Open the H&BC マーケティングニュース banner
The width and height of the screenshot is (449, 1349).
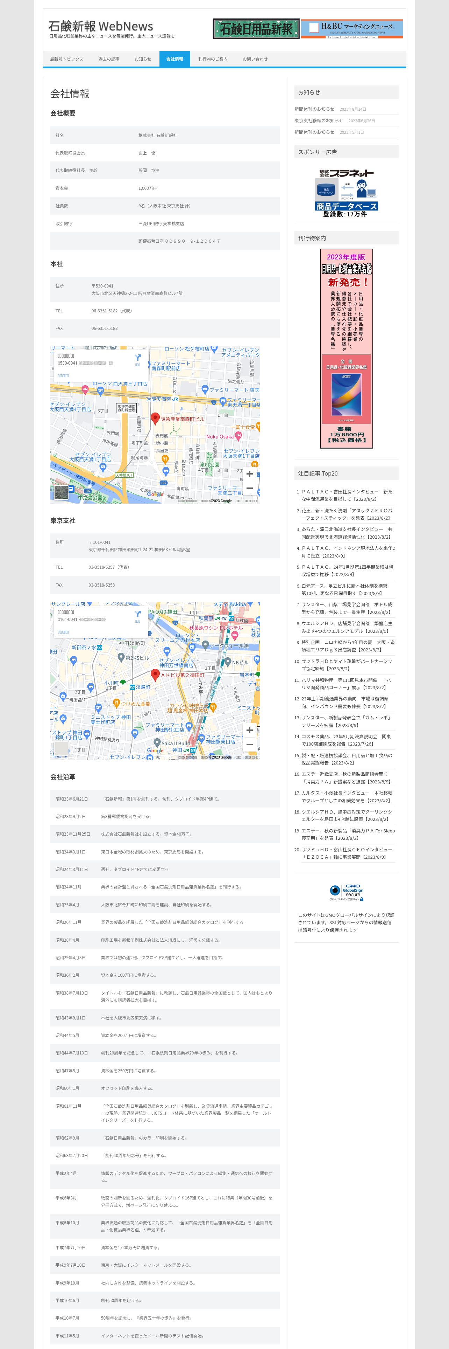click(x=352, y=29)
